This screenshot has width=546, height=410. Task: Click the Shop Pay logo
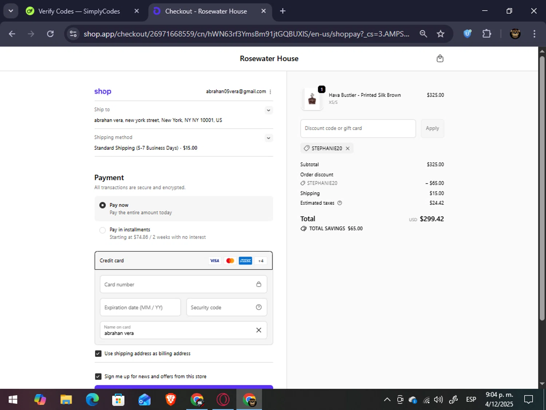coord(103,91)
